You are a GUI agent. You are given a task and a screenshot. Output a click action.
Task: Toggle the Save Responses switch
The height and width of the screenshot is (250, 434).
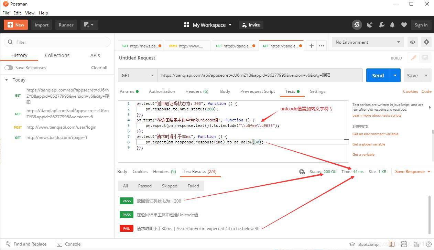(x=9, y=68)
